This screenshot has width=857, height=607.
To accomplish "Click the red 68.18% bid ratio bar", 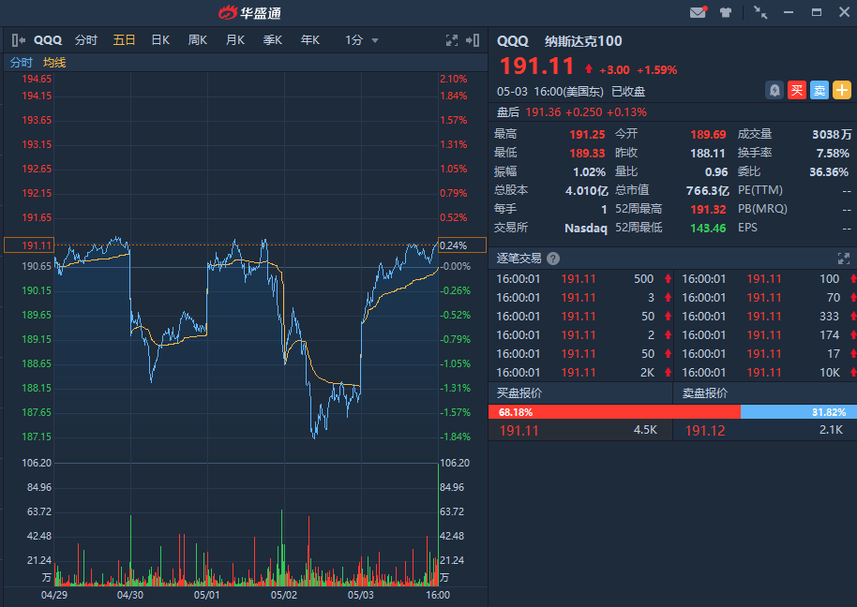I will pos(614,411).
